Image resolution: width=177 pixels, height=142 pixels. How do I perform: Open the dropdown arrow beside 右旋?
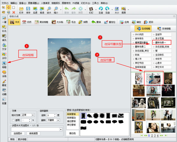tap(112, 10)
